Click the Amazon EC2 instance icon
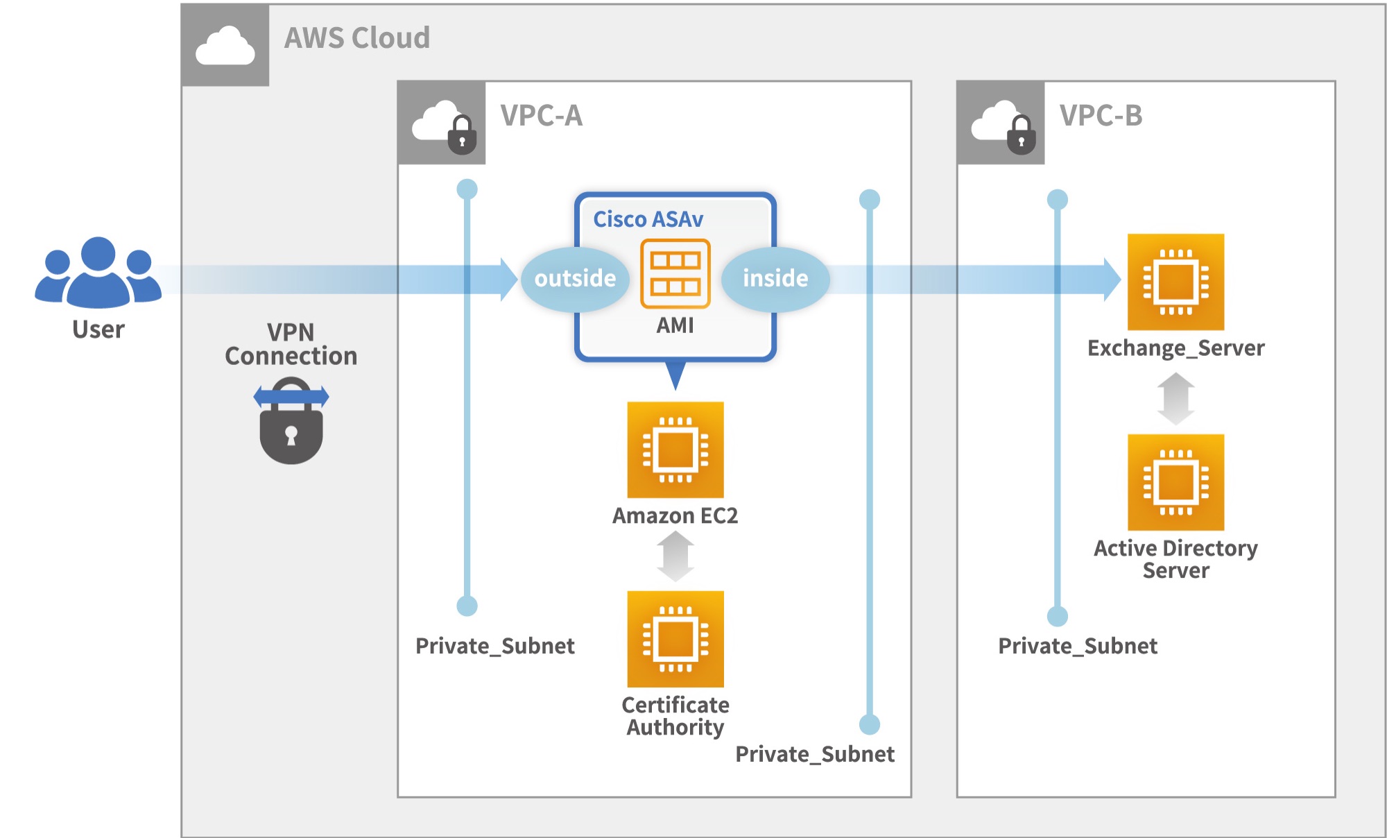The image size is (1387, 838). tap(675, 450)
